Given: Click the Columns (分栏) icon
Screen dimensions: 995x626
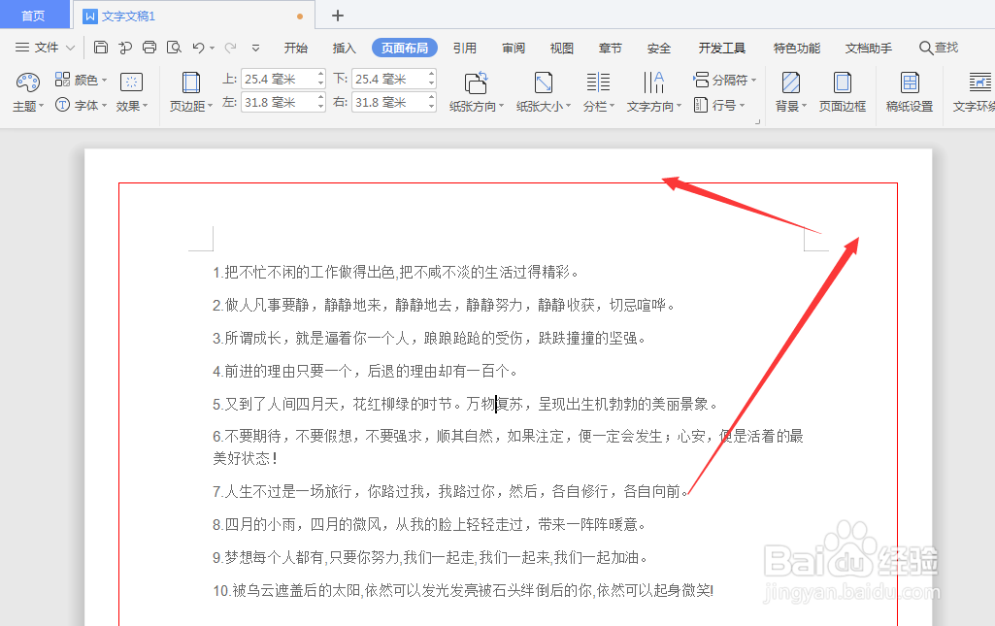Looking at the screenshot, I should coord(598,82).
